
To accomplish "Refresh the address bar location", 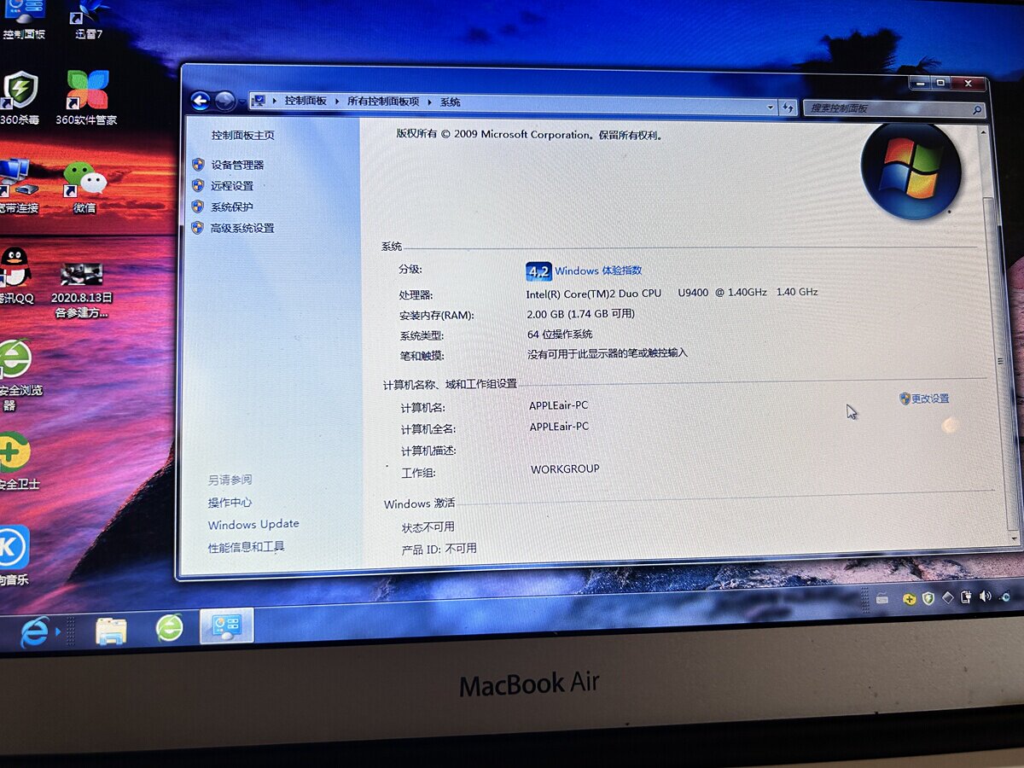I will 788,108.
